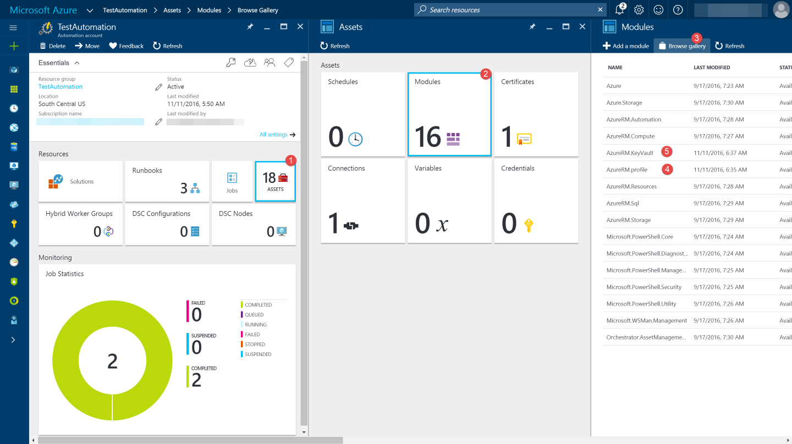This screenshot has width=792, height=444.
Task: Expand the dropdown next to Microsoft Azure
Action: click(90, 10)
